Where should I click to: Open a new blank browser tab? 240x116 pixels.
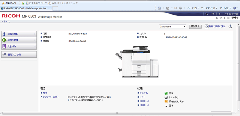55,9
